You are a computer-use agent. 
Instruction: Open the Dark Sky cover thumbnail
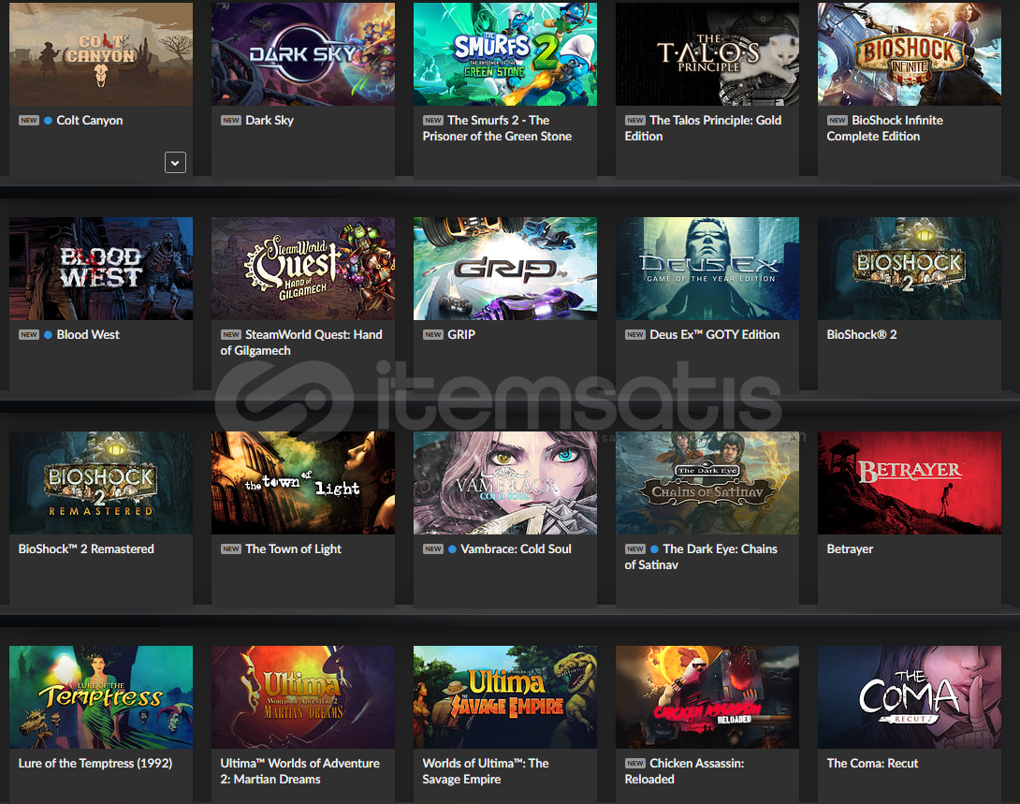(x=303, y=54)
